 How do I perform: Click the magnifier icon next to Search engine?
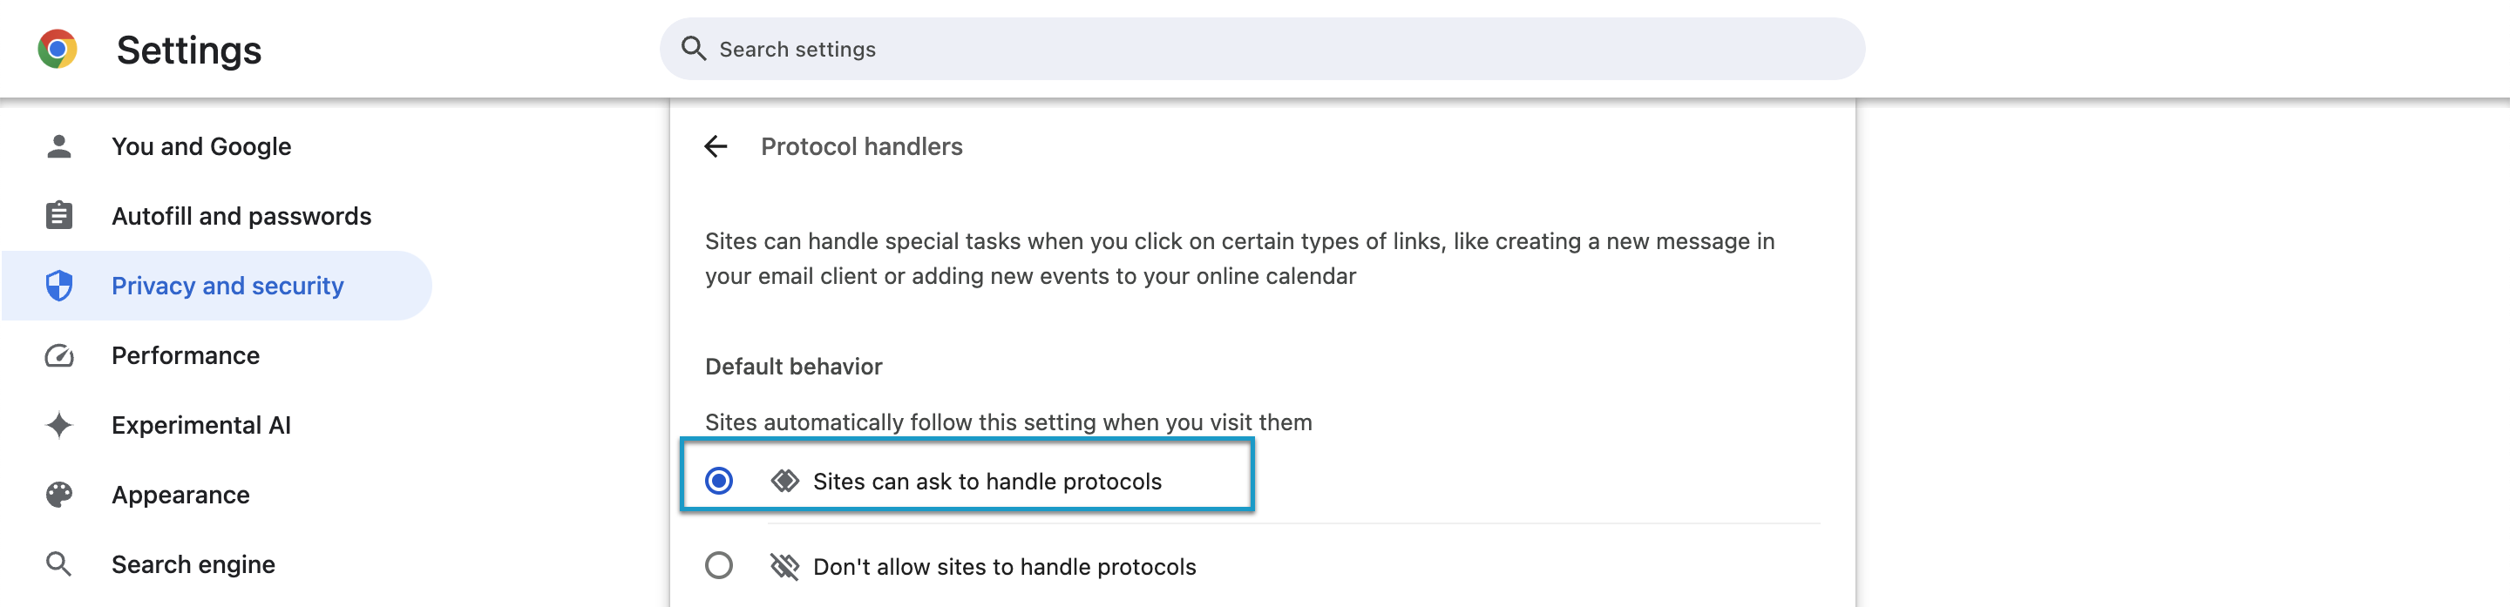point(59,564)
